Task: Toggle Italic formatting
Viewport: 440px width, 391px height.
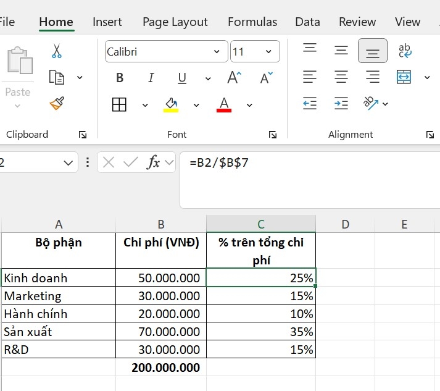Action: pyautogui.click(x=151, y=78)
